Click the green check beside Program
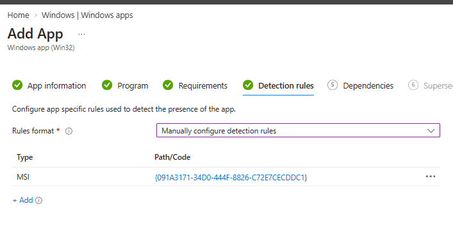Screen dimensions: 453x240 [x=107, y=85]
